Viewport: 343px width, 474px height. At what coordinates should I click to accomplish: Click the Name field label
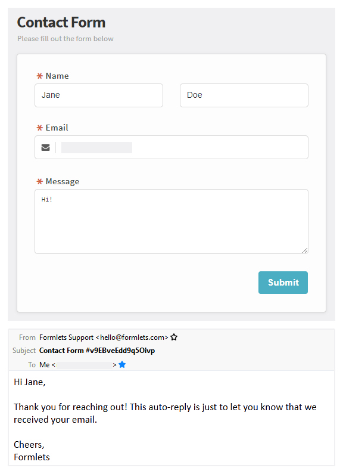point(57,76)
